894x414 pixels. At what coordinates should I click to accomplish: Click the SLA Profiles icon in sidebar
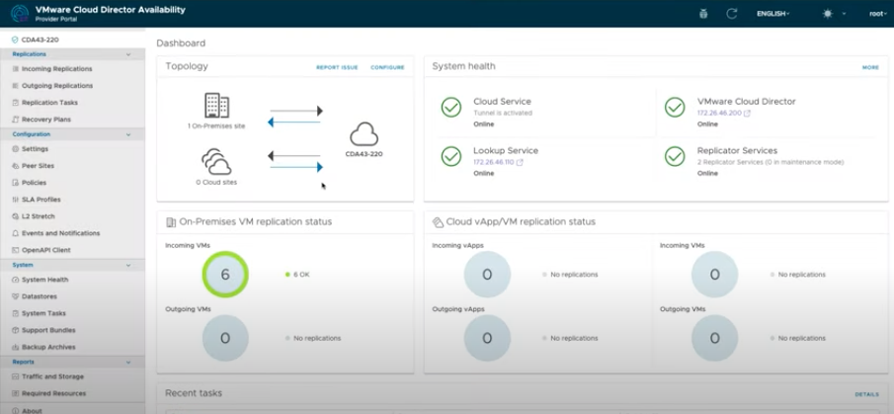pos(16,200)
